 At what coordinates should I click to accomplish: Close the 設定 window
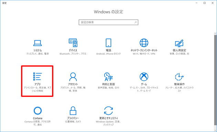coord(213,3)
